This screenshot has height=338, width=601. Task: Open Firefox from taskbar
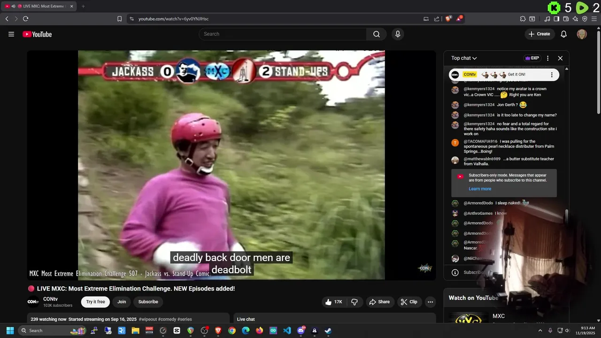tap(260, 330)
